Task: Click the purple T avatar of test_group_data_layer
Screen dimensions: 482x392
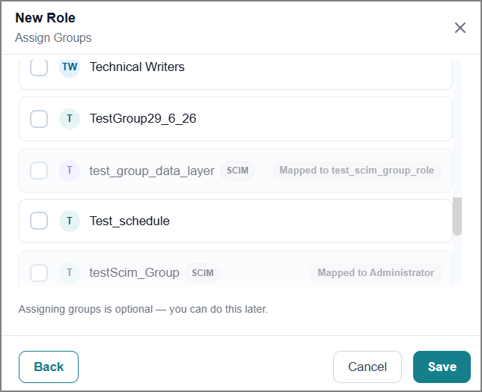Action: point(70,171)
